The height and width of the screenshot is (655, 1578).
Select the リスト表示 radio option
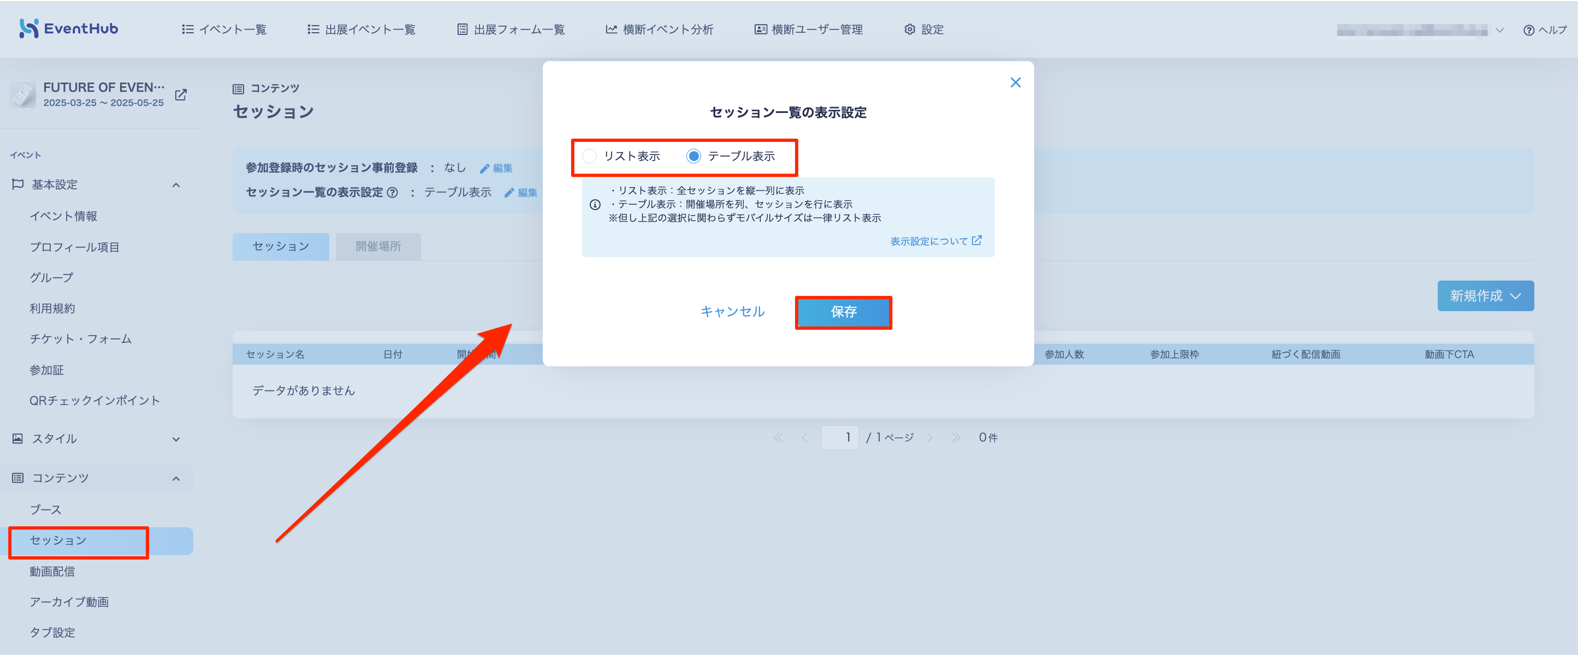(x=589, y=156)
